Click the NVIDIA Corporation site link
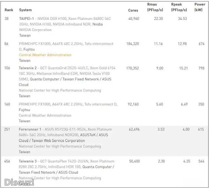Screen dimensions: 209x189 pos(35,30)
